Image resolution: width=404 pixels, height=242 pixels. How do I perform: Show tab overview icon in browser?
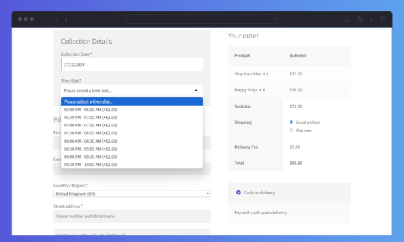(383, 19)
